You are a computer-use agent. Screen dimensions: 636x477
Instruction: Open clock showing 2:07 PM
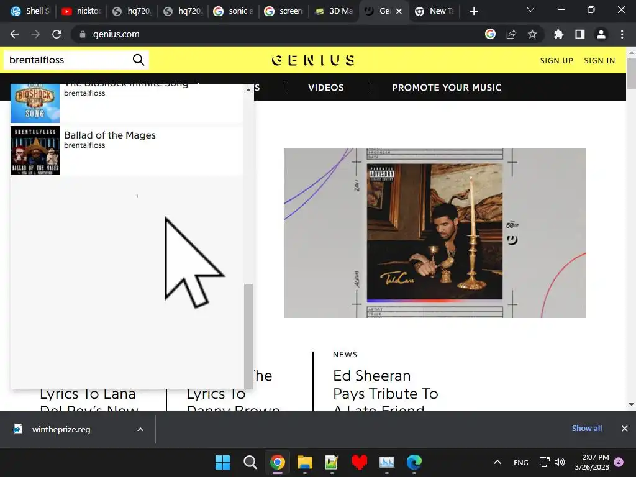click(x=592, y=462)
